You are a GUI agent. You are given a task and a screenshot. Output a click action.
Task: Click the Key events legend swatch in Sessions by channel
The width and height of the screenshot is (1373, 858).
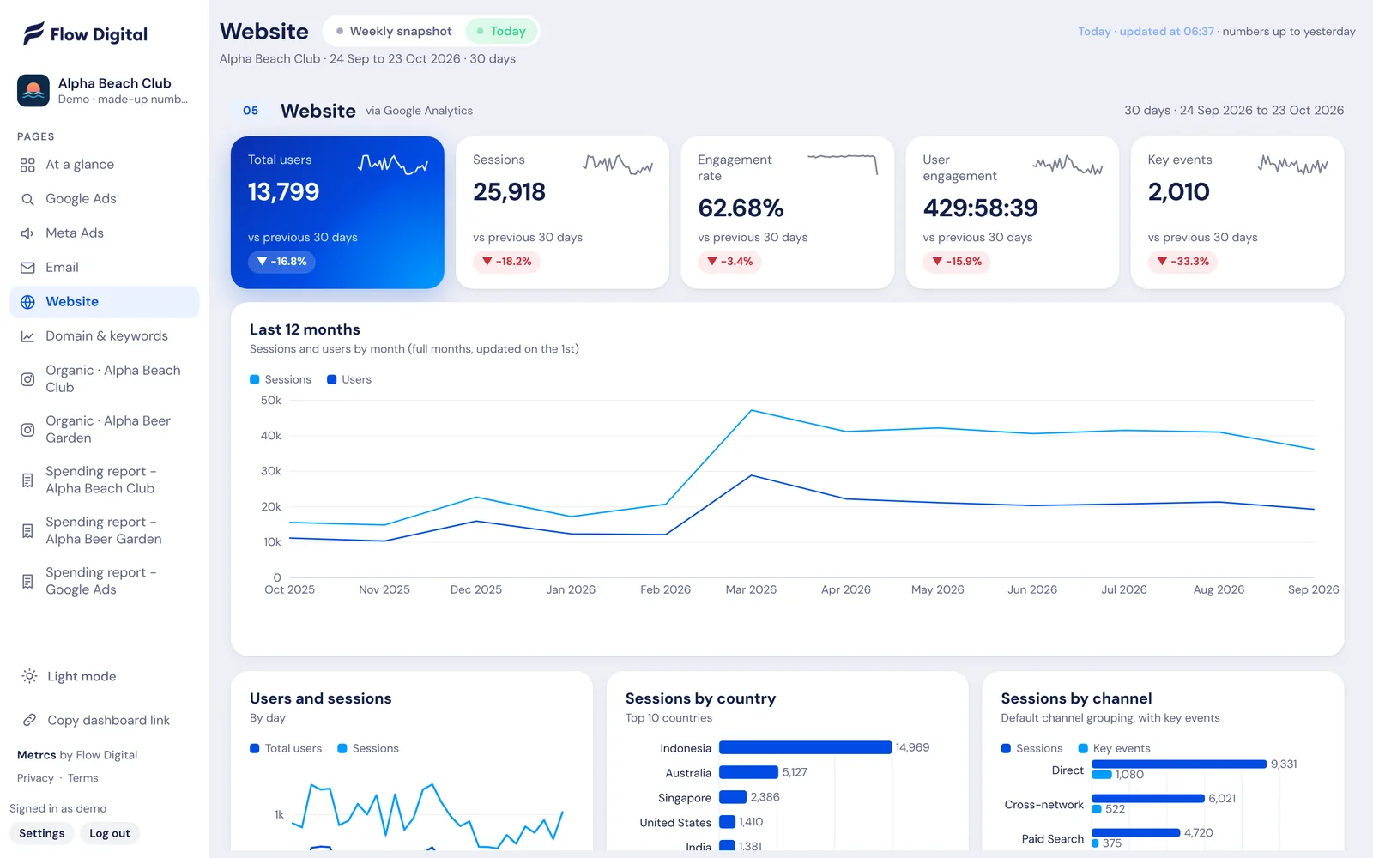(x=1083, y=748)
